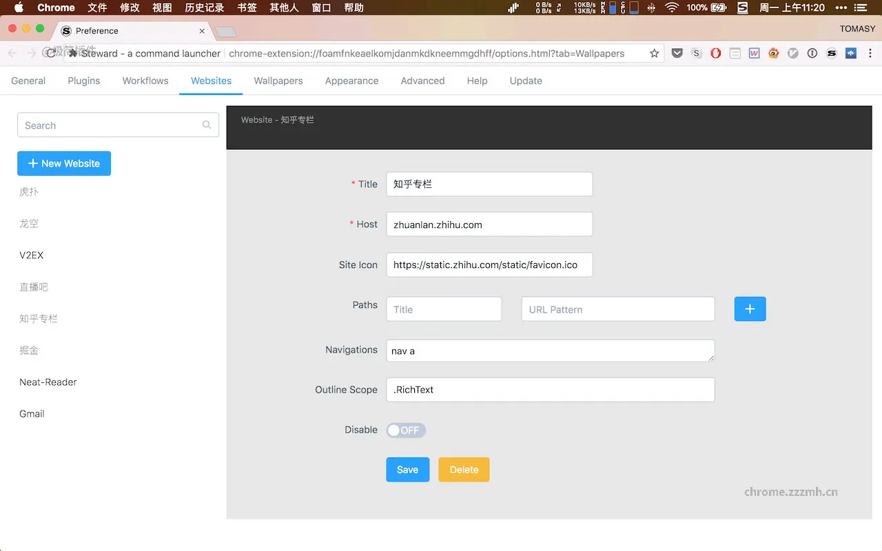Select Gmail in the website sidebar list
This screenshot has width=882, height=551.
pos(32,413)
